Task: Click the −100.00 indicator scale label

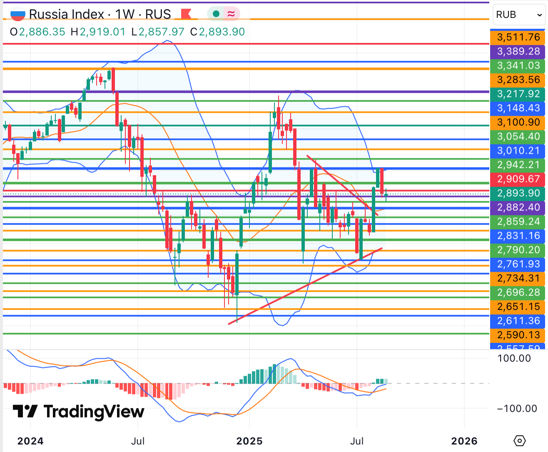Action: [517, 408]
